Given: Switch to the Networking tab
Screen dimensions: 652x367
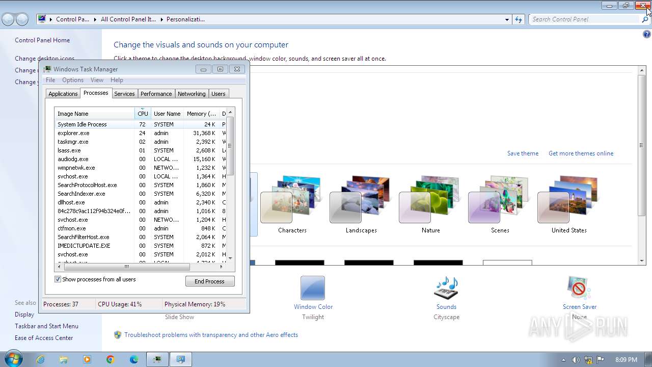Looking at the screenshot, I should (192, 94).
